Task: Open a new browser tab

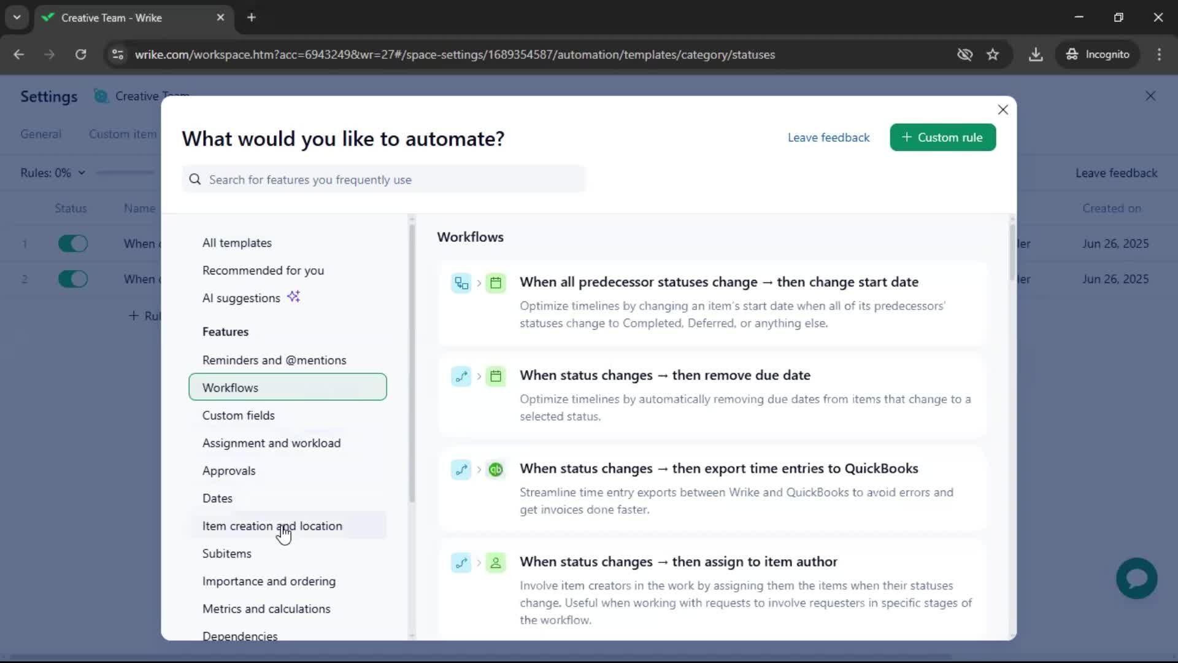Action: pyautogui.click(x=252, y=17)
